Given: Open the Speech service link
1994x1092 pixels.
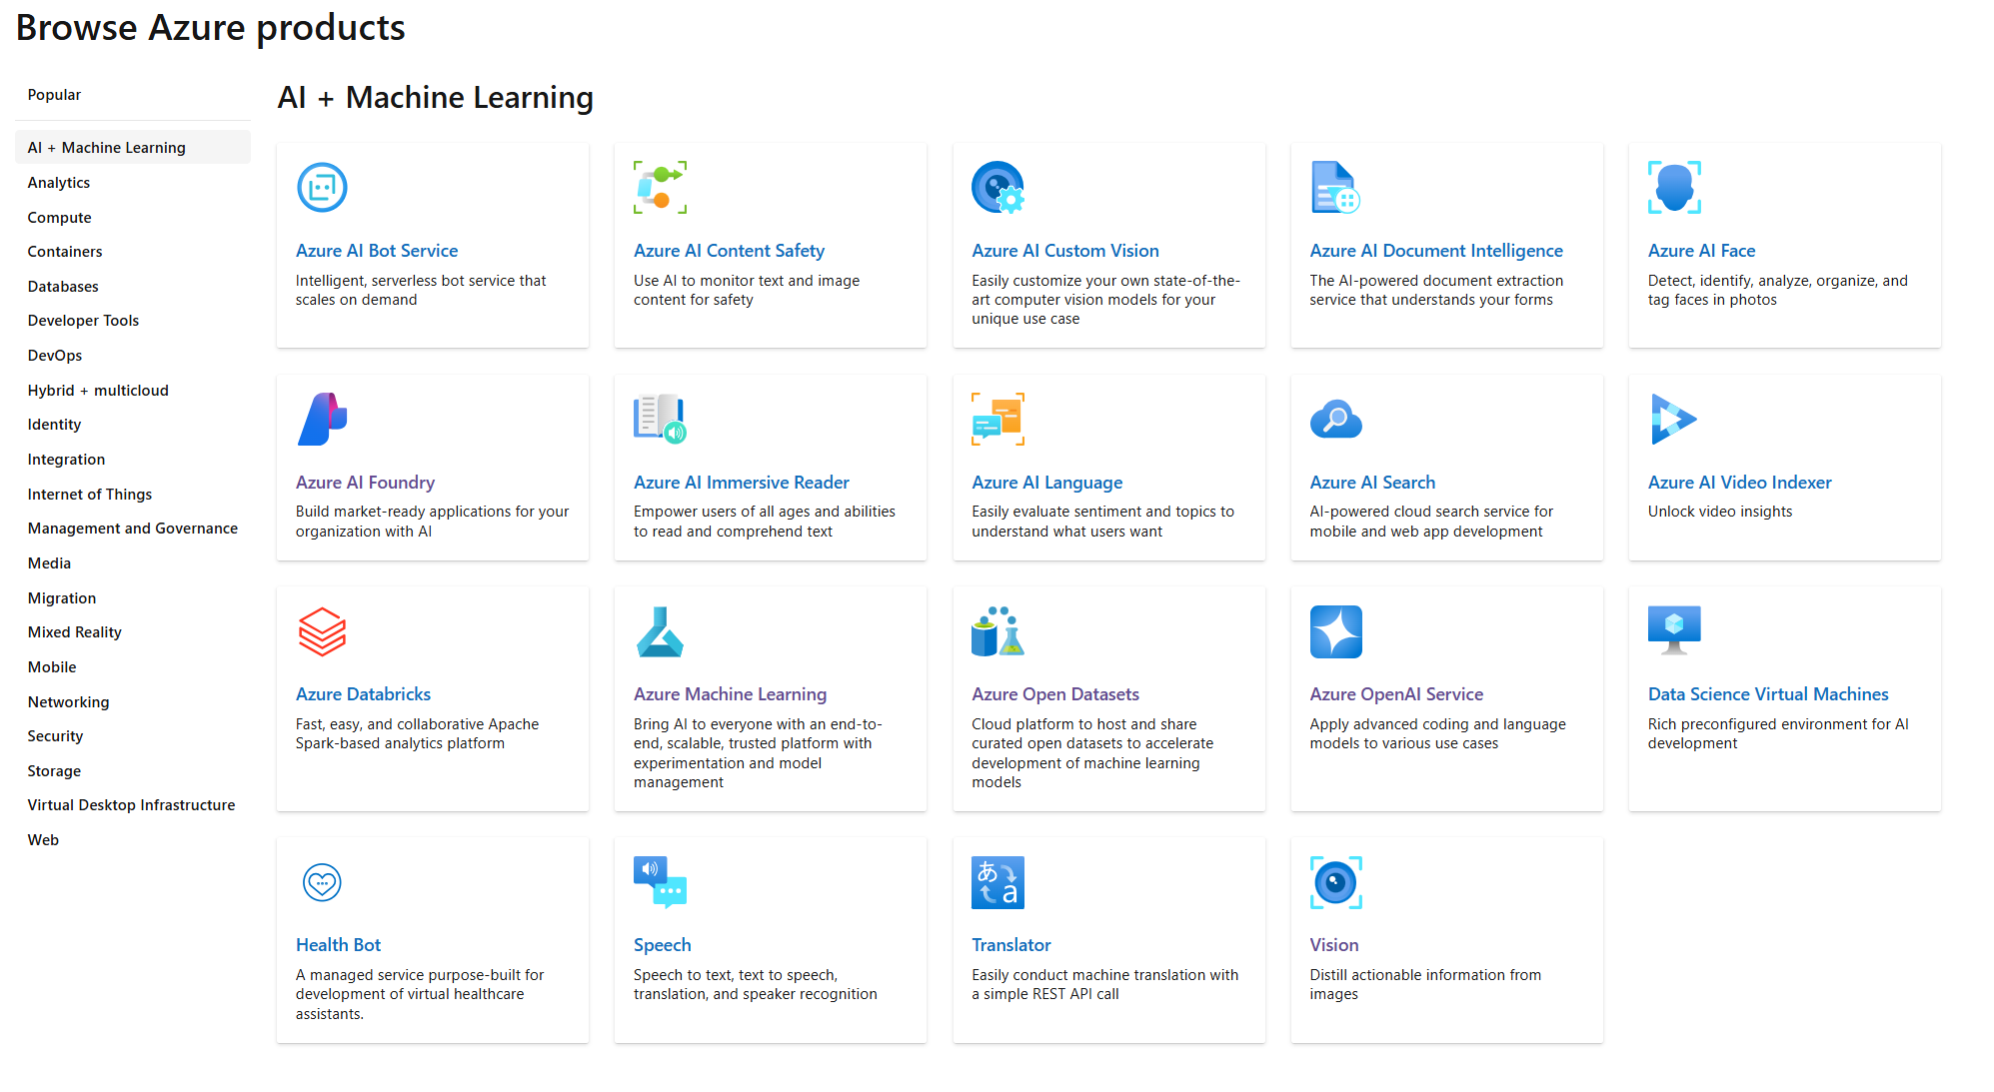Looking at the screenshot, I should coord(662,945).
